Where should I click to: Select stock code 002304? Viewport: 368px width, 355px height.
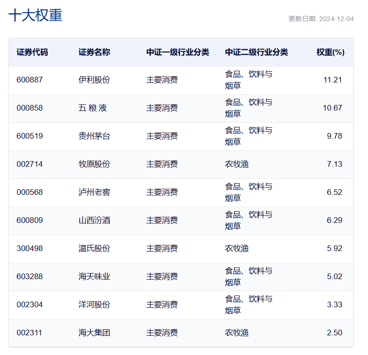pyautogui.click(x=30, y=305)
